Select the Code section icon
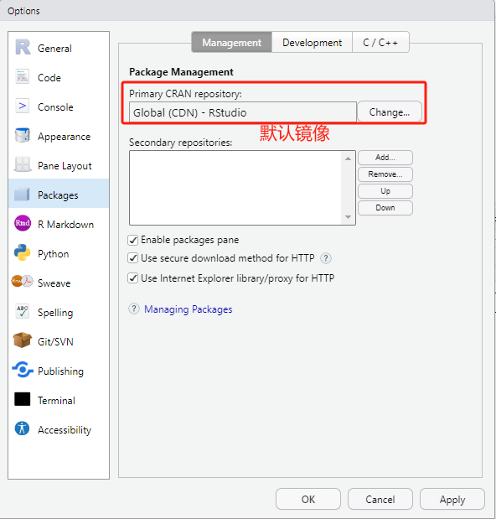 click(x=23, y=77)
